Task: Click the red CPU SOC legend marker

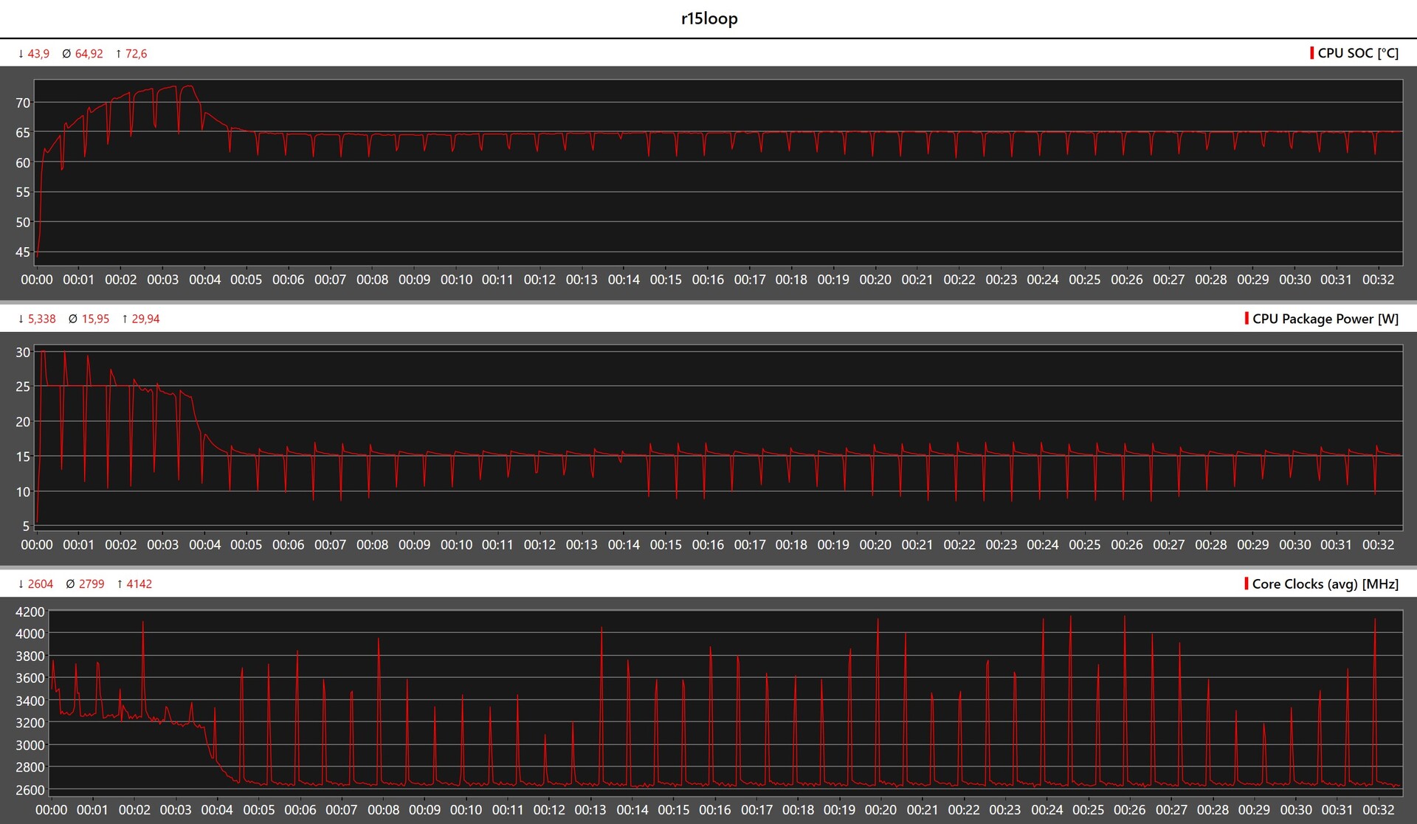Action: click(1312, 53)
